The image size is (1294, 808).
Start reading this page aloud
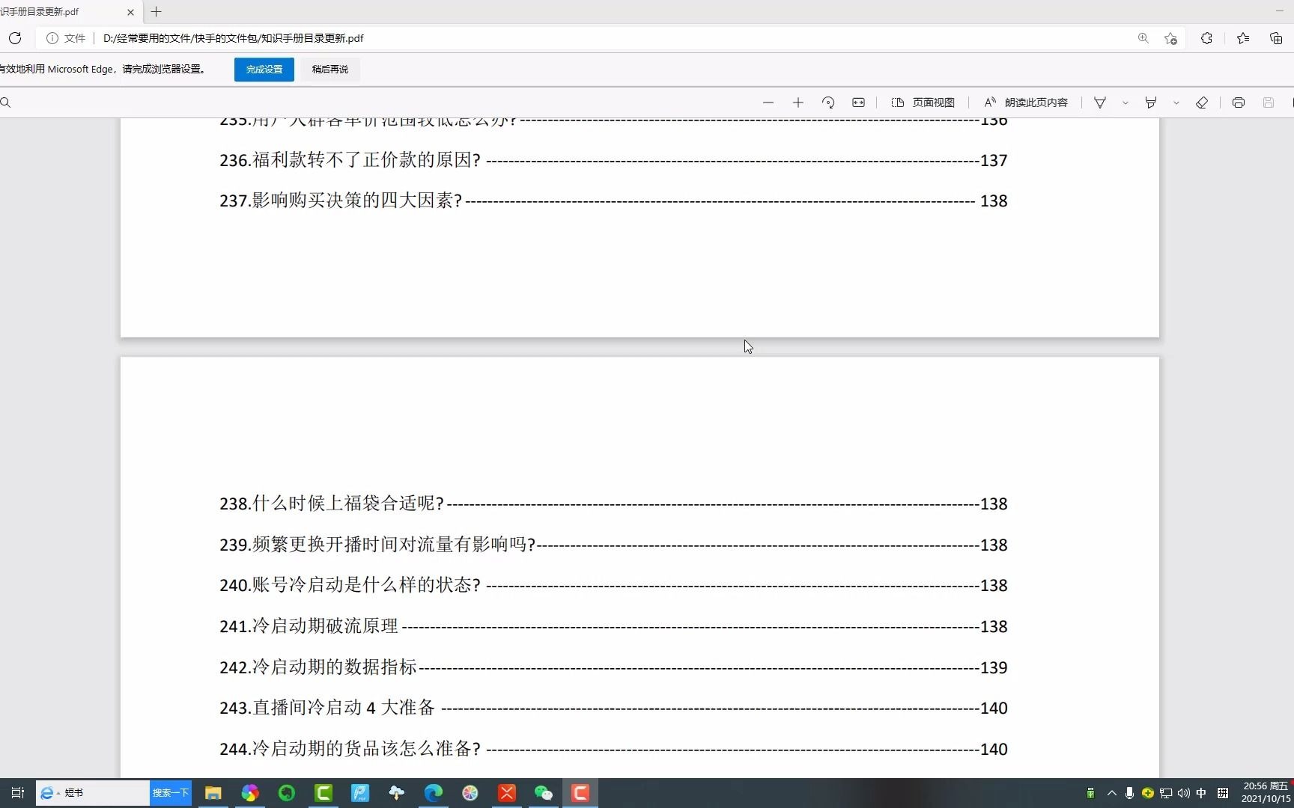pyautogui.click(x=1024, y=102)
